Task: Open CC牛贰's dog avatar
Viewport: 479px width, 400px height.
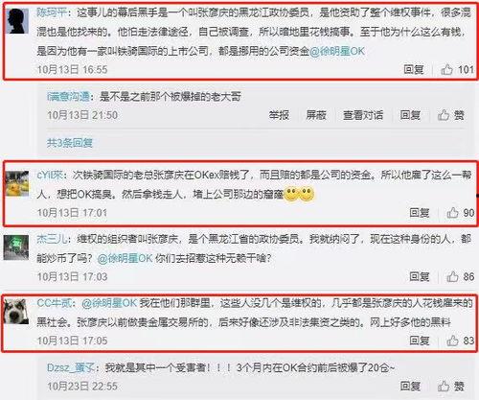Action: click(15, 312)
